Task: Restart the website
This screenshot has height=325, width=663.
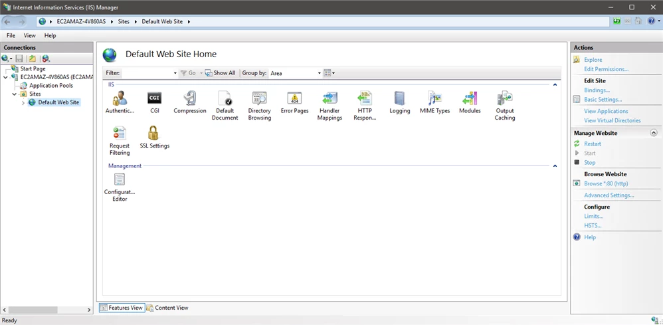Action: (x=593, y=144)
